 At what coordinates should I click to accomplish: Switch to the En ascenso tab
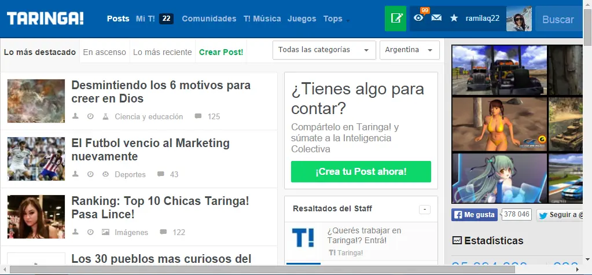coord(105,52)
